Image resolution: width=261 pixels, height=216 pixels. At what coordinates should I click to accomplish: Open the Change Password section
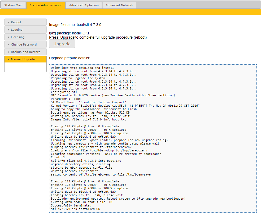[25, 44]
